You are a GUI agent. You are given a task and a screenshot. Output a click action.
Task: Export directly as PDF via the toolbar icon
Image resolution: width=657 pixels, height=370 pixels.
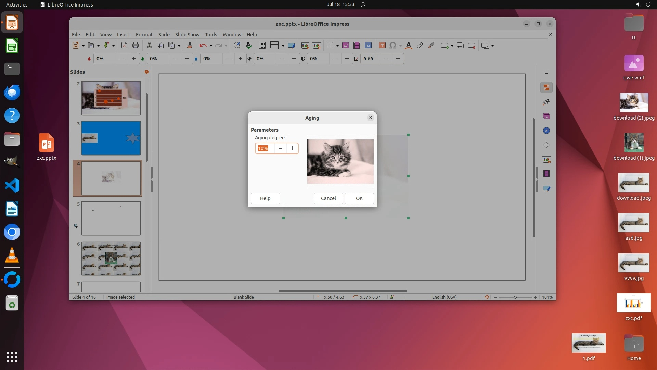point(124,45)
